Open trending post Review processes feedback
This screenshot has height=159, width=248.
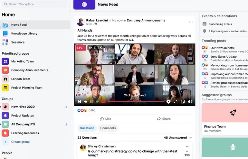tap(229, 83)
